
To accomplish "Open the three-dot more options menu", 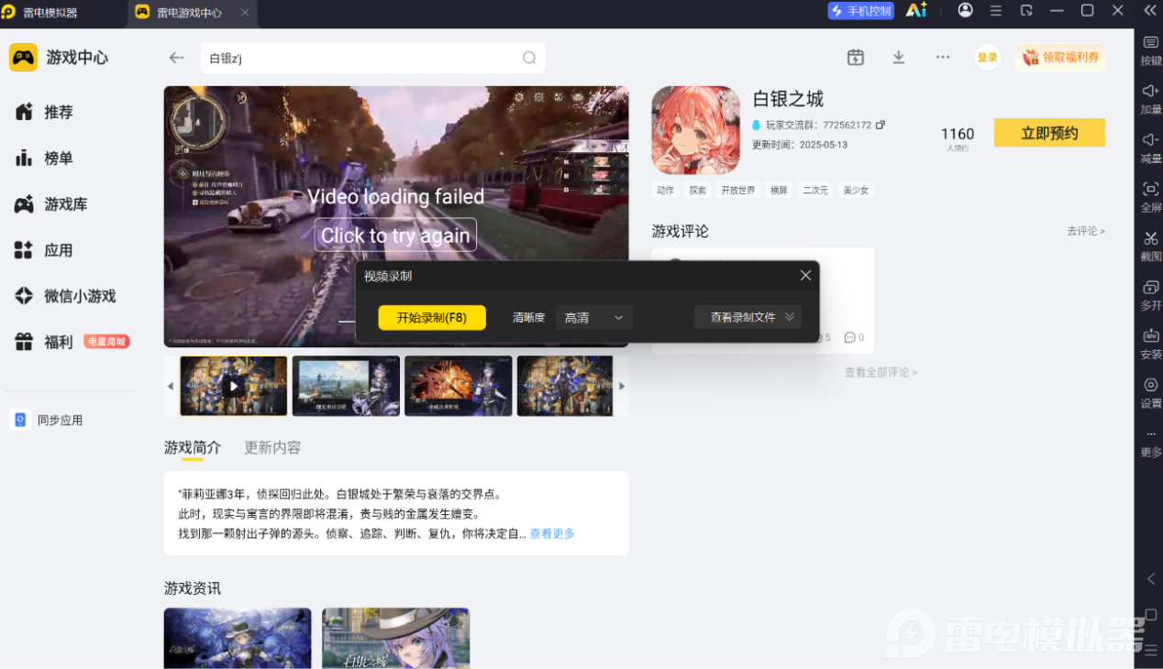I will coord(943,57).
